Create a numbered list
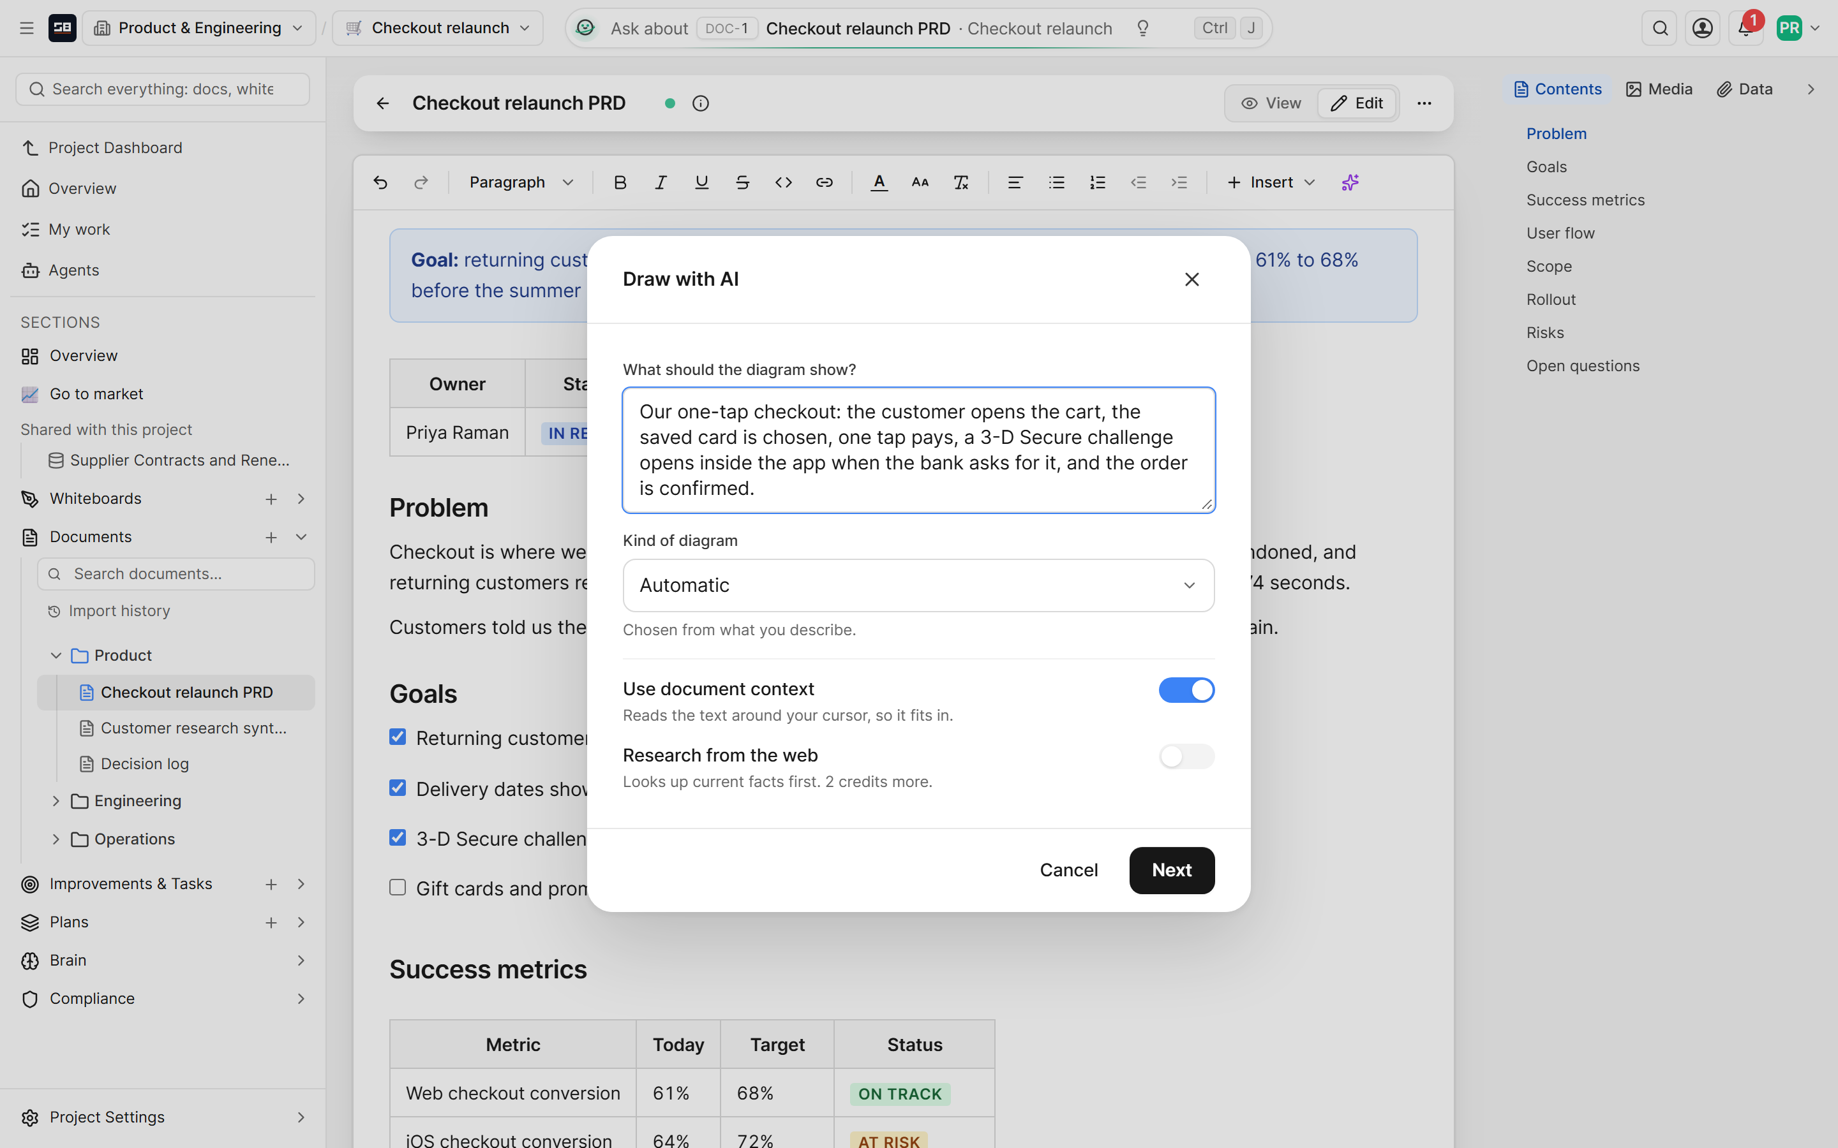The image size is (1838, 1148). 1098,182
